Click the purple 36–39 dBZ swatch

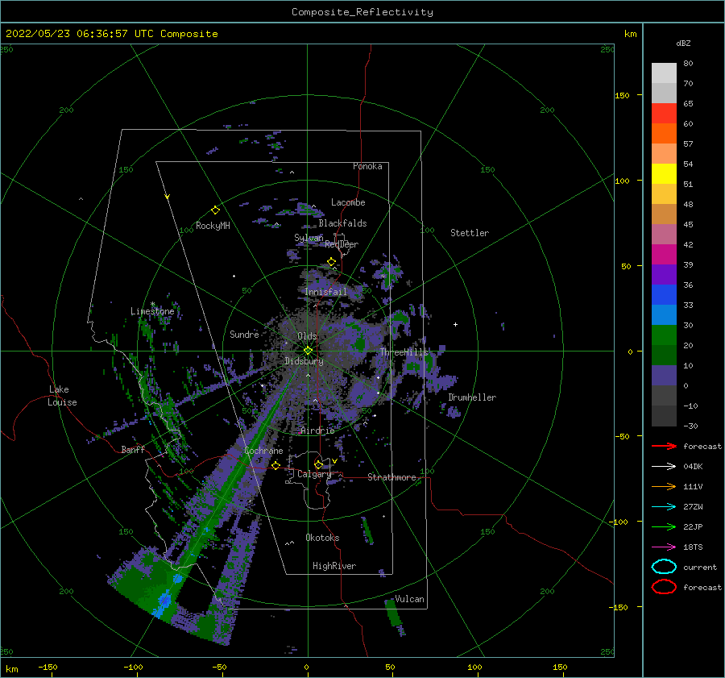tap(664, 274)
